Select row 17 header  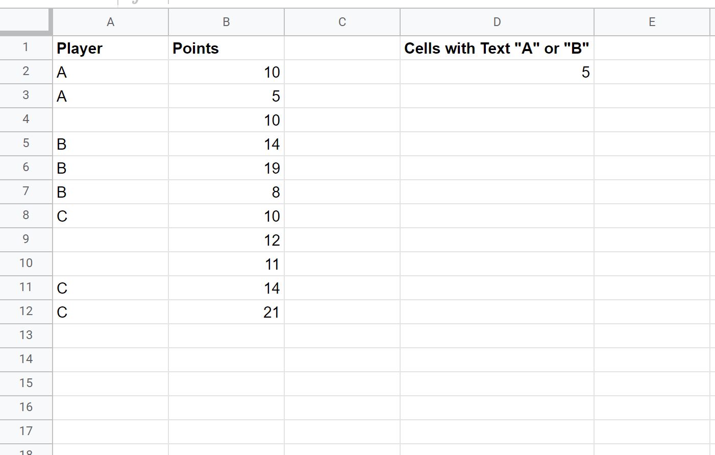pyautogui.click(x=26, y=432)
